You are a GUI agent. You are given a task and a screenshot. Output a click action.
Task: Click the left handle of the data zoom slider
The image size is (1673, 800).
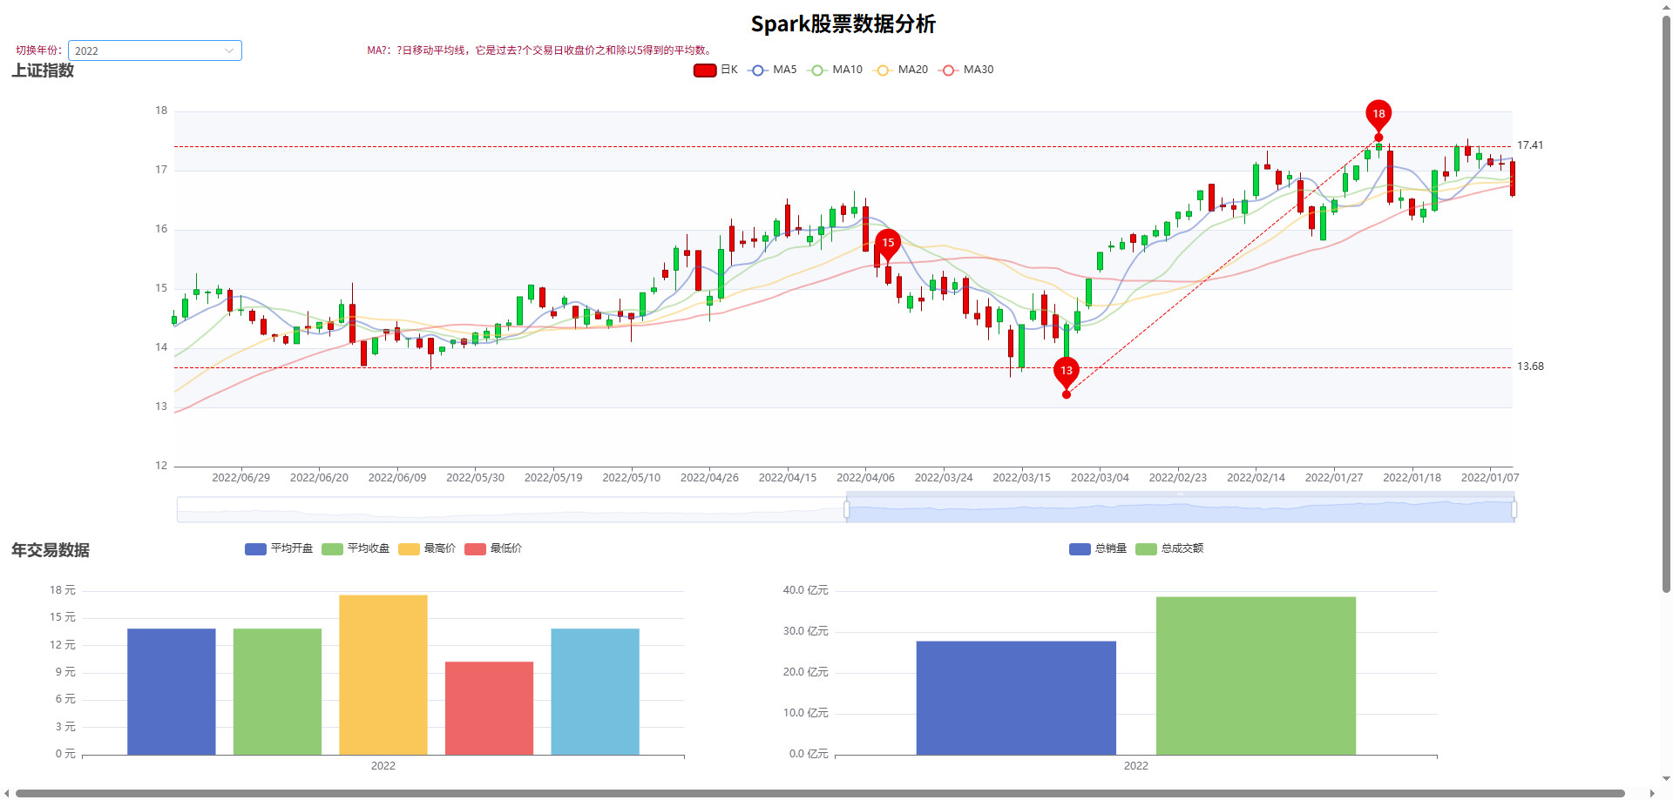(847, 509)
